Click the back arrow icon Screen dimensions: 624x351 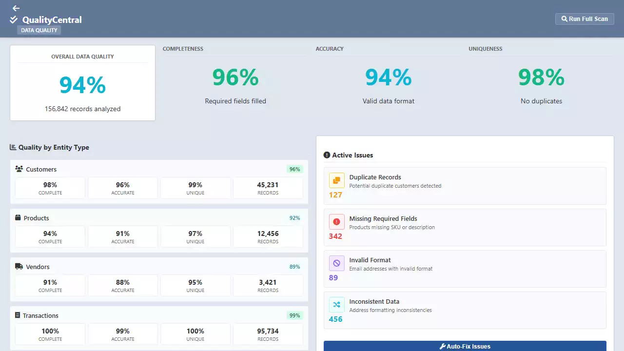click(16, 8)
